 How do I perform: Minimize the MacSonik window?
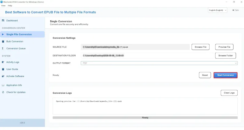226,2
